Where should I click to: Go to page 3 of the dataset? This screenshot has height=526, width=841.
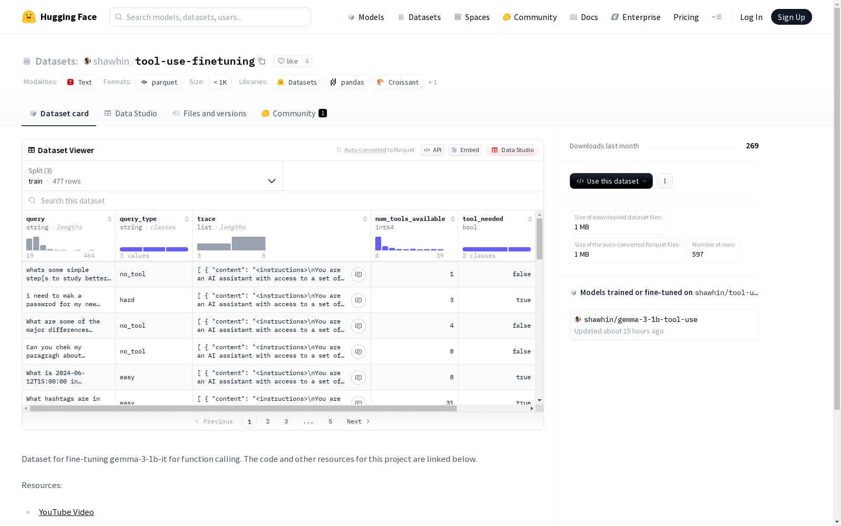(x=286, y=421)
